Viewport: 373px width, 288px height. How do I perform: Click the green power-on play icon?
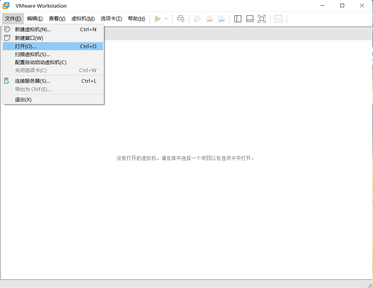pyautogui.click(x=158, y=19)
